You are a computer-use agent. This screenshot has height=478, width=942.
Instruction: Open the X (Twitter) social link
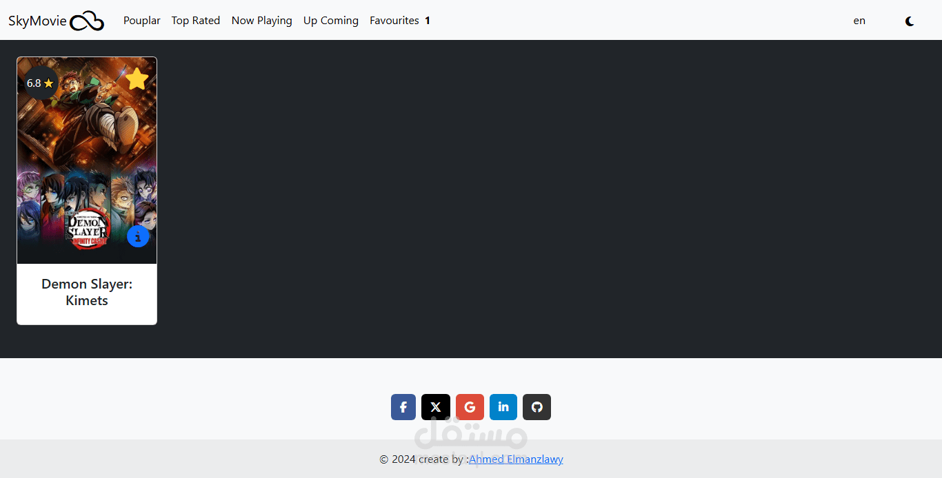point(436,407)
